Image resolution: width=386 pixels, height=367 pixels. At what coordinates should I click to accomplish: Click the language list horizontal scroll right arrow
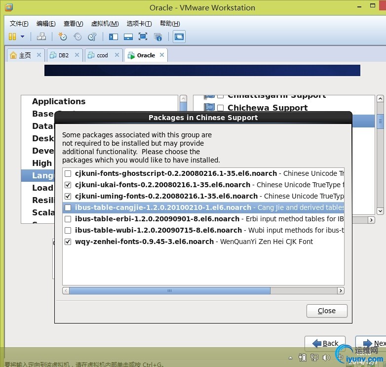(x=371, y=220)
